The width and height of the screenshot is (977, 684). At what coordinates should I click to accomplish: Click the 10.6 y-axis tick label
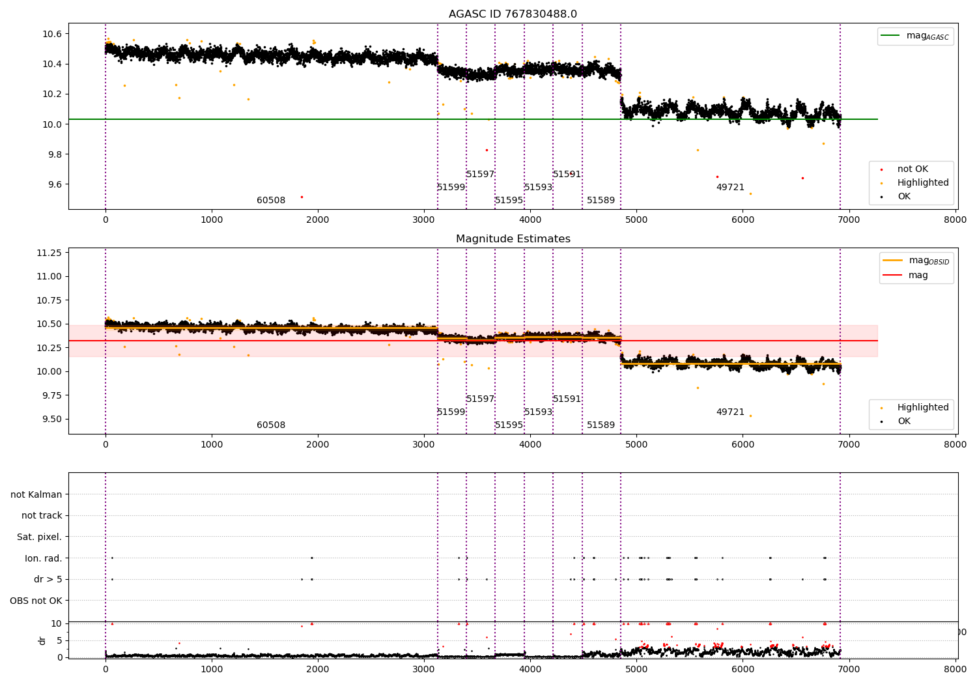pos(53,34)
